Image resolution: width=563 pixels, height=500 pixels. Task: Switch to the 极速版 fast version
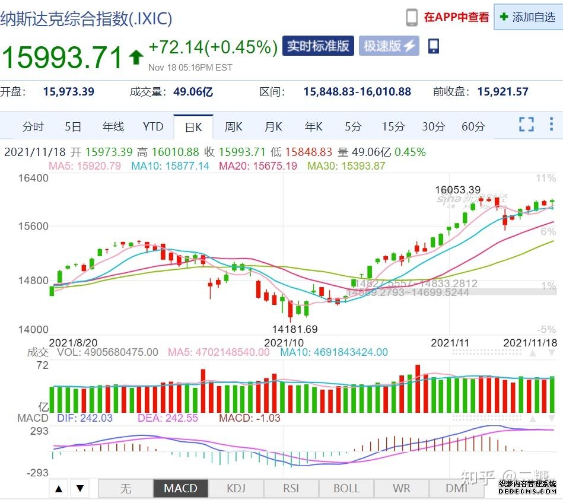pyautogui.click(x=389, y=46)
